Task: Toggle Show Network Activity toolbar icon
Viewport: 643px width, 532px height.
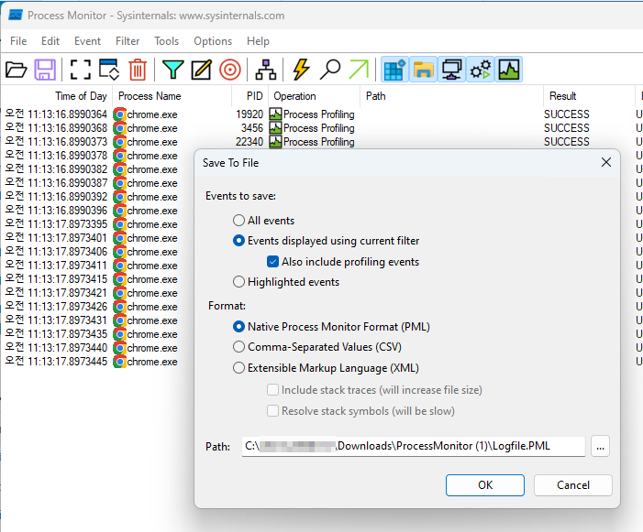Action: [x=451, y=70]
